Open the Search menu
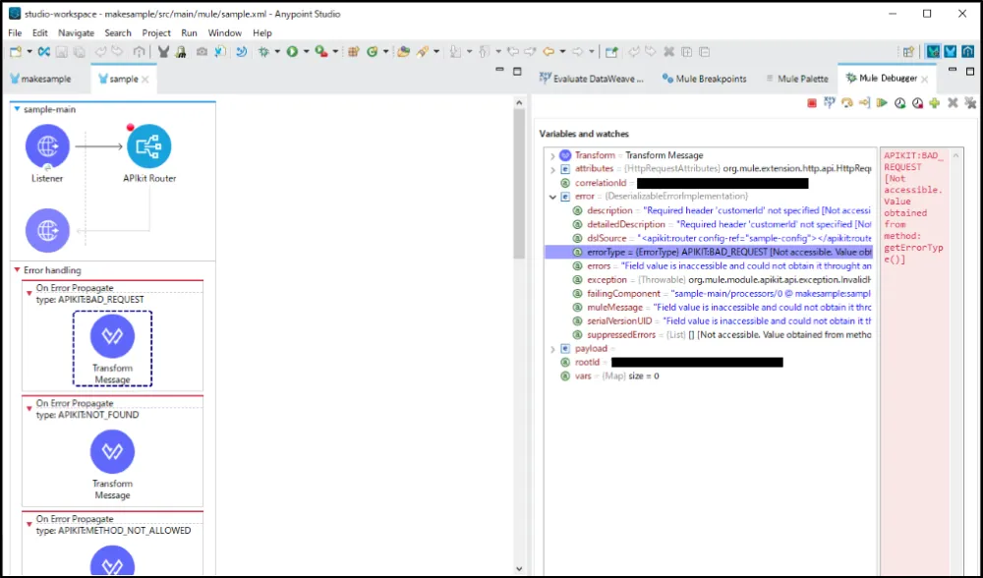The width and height of the screenshot is (983, 578). (118, 33)
